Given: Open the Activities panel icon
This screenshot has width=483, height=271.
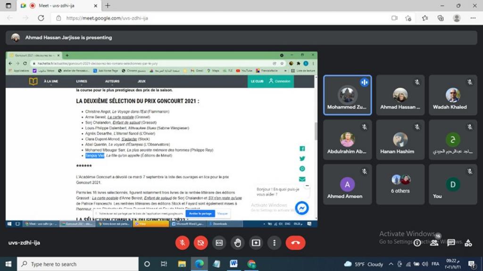Looking at the screenshot, I should click(x=468, y=243).
